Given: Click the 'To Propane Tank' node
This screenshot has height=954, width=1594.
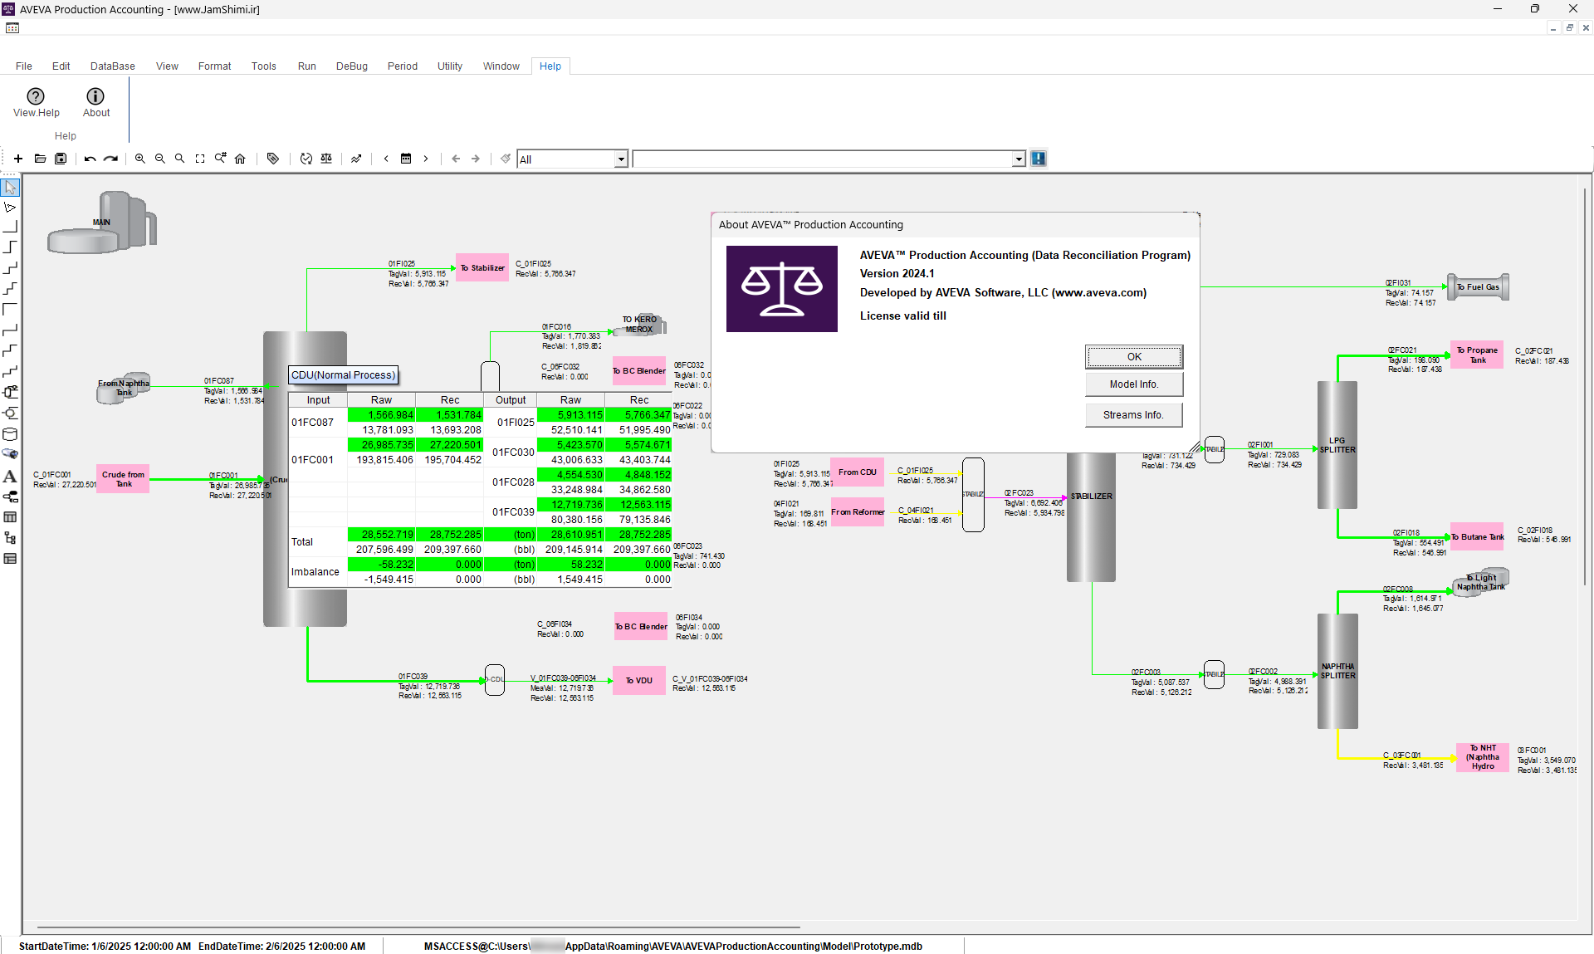Looking at the screenshot, I should (x=1478, y=355).
